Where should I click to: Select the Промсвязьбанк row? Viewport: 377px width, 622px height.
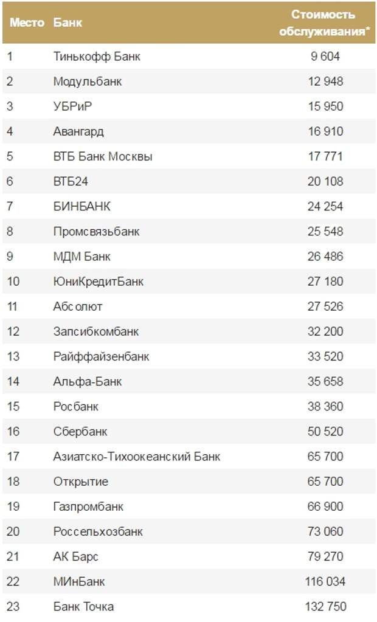[x=189, y=231]
